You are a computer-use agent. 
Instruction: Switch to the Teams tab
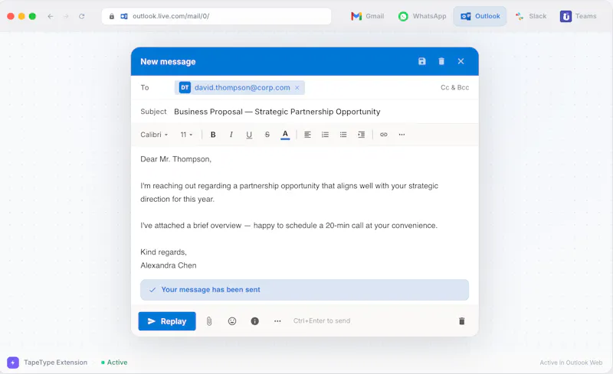pos(579,16)
